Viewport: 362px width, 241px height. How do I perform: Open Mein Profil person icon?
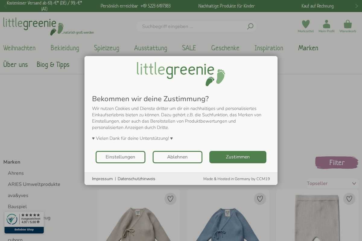click(326, 24)
